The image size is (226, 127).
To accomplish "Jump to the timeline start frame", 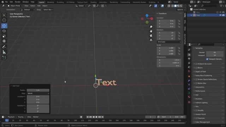I will (x=88, y=117).
